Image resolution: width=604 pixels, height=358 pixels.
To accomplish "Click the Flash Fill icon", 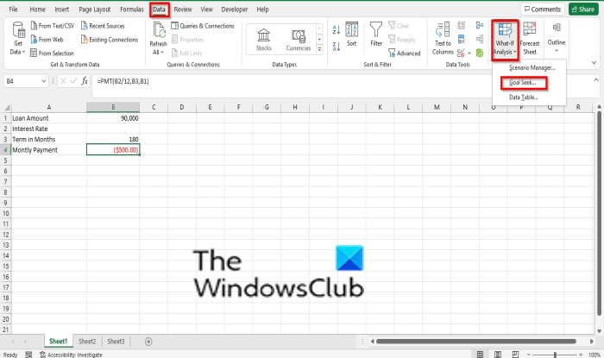I will click(x=461, y=26).
